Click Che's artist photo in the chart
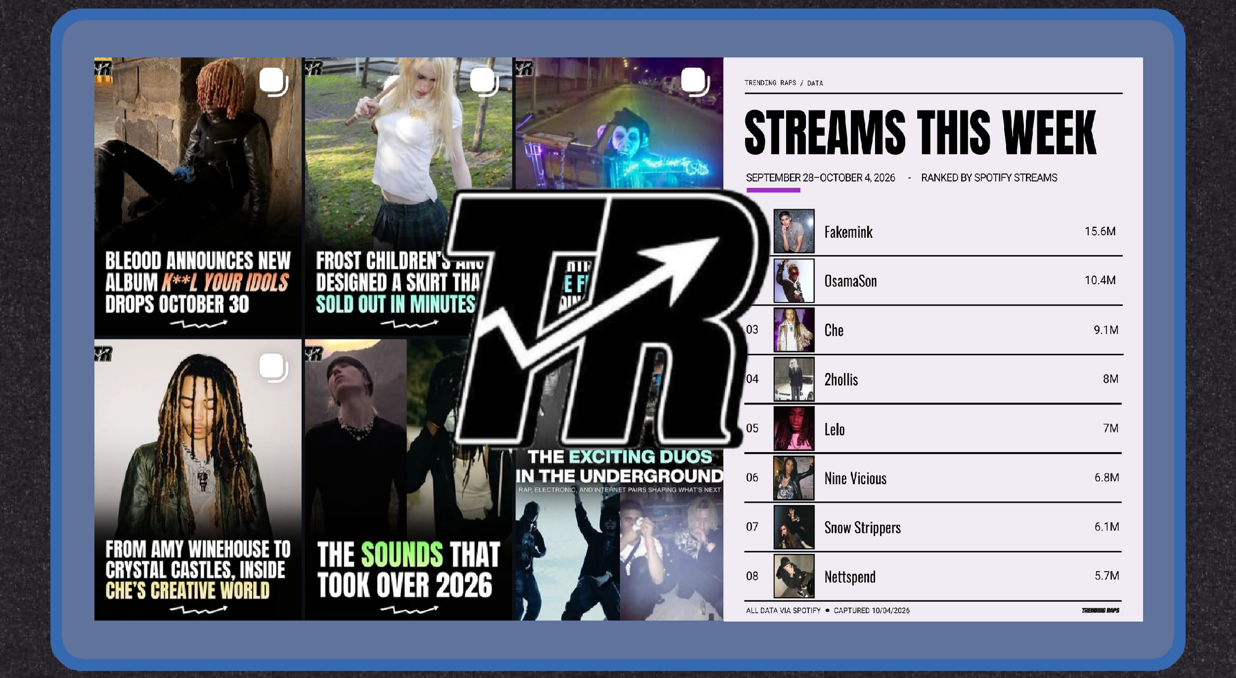This screenshot has width=1236, height=678. tap(794, 330)
